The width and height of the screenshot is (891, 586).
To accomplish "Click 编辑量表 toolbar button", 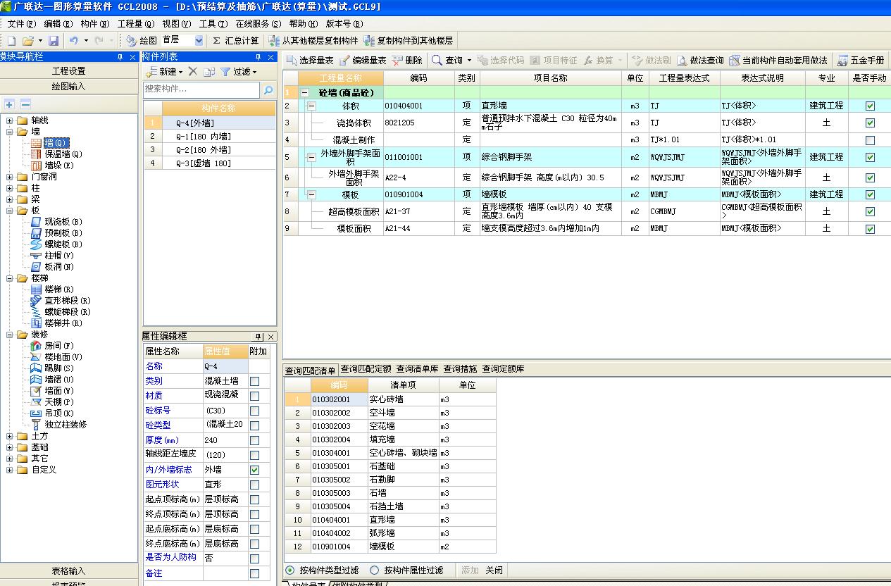I will click(363, 61).
